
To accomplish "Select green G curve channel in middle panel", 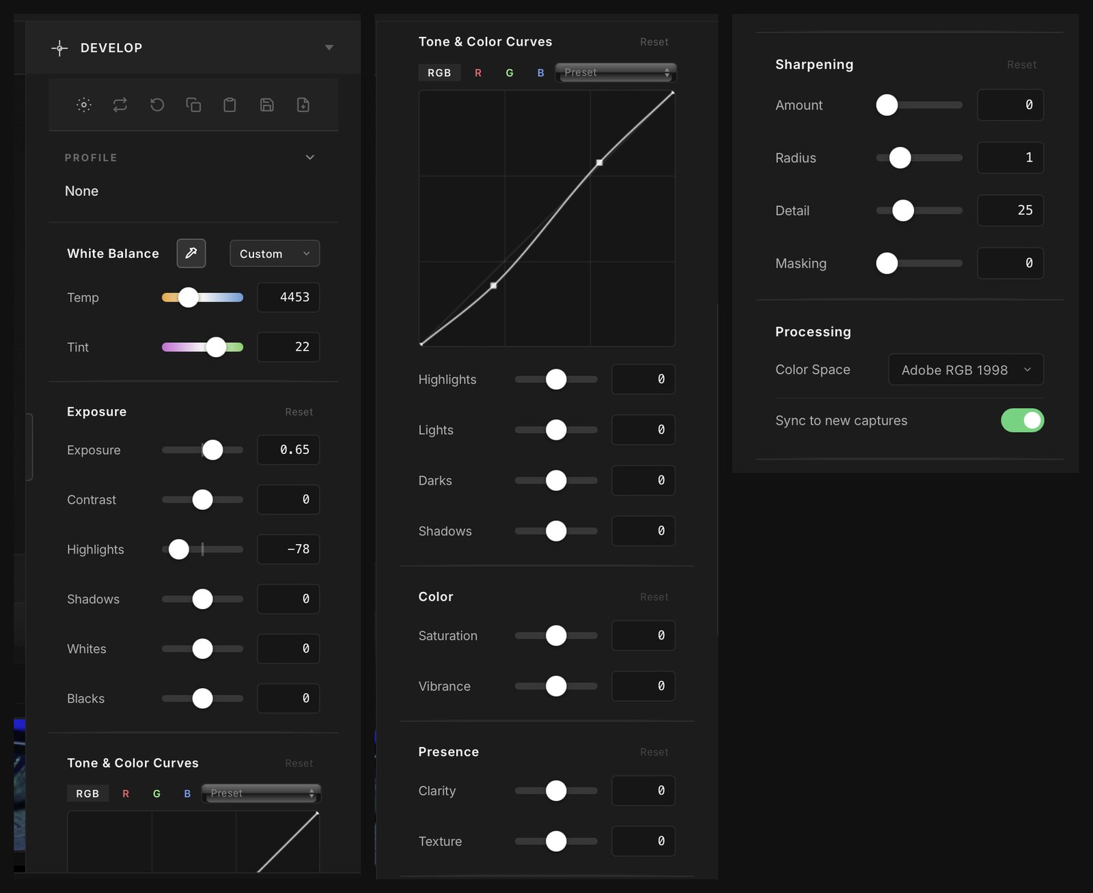I will (510, 72).
